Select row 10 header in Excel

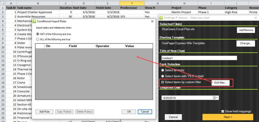(3, 47)
